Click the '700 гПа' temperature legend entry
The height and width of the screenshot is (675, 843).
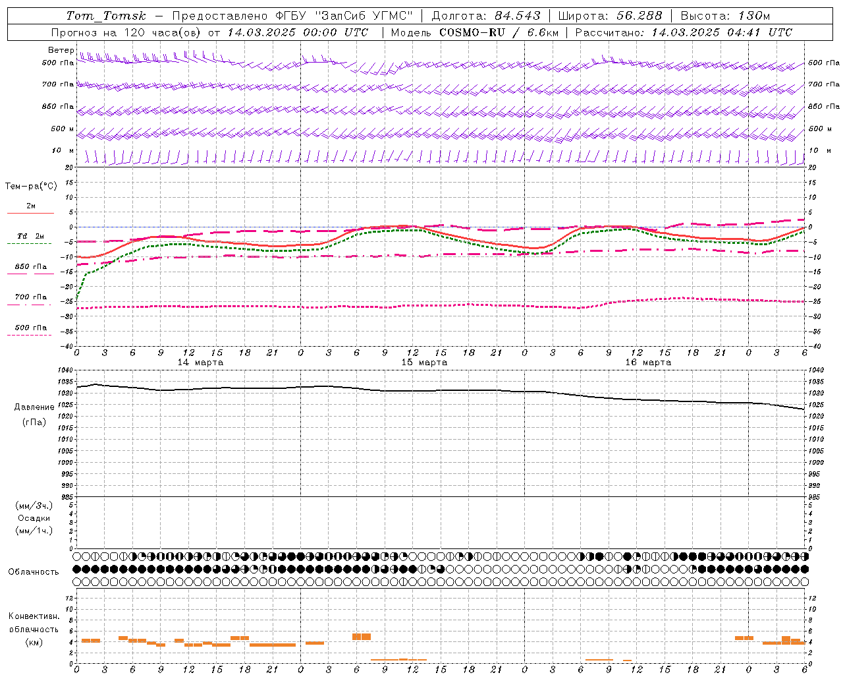point(31,297)
